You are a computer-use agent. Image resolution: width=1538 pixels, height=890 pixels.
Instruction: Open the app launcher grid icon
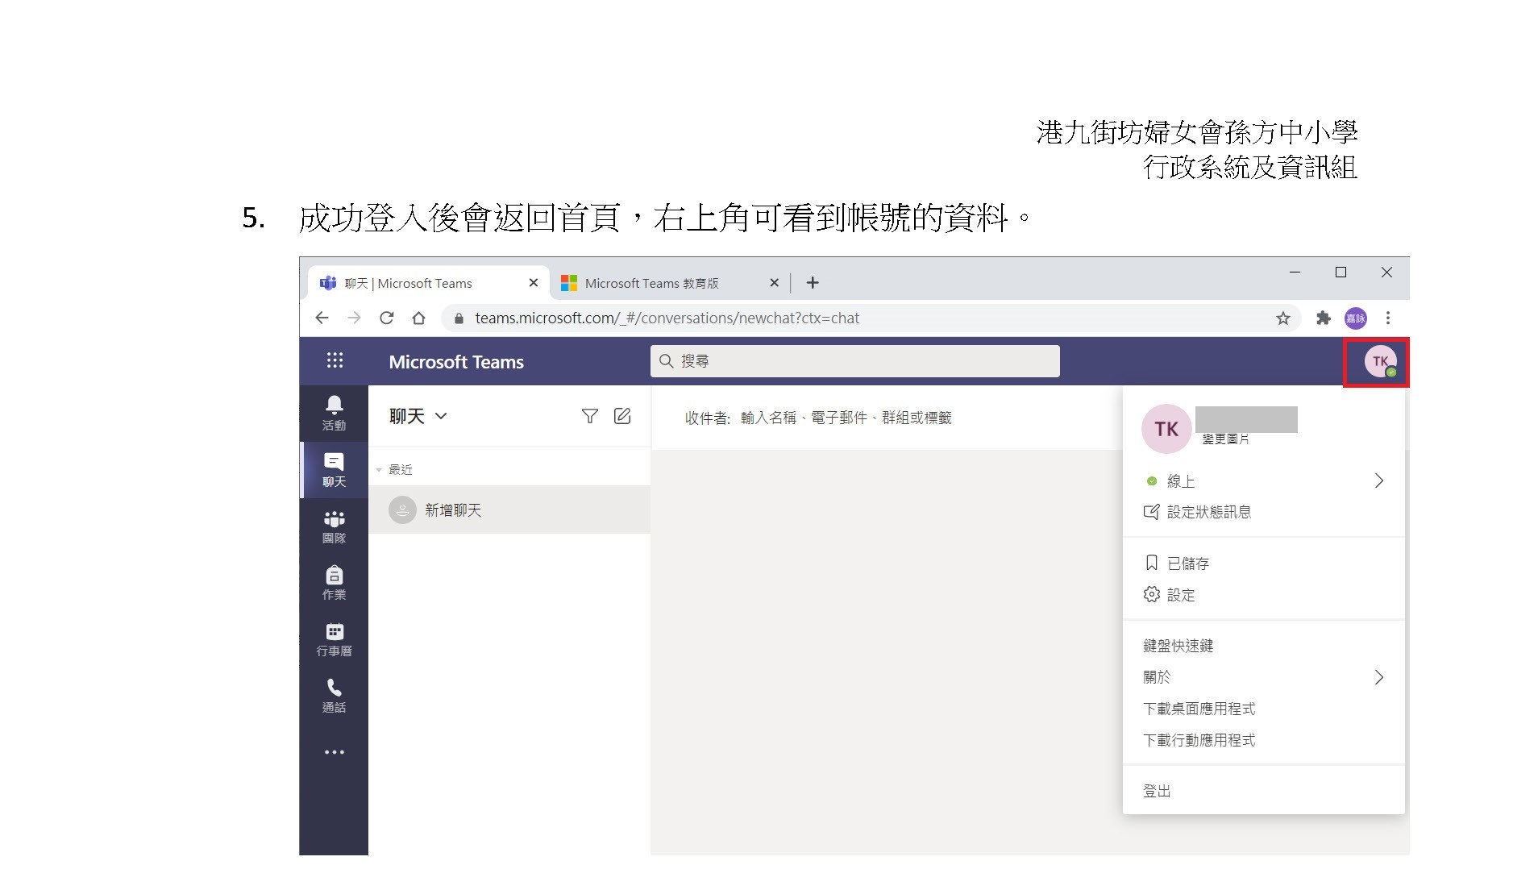[335, 360]
